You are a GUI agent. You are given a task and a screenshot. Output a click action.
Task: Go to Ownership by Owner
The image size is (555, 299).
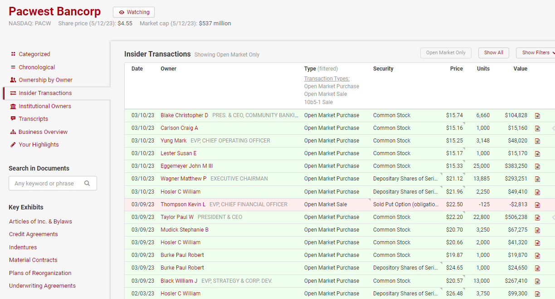tap(45, 80)
